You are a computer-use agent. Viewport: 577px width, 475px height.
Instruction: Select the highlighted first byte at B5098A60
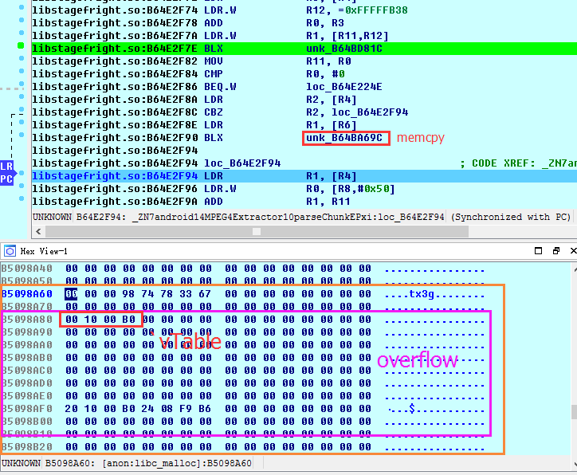(71, 294)
